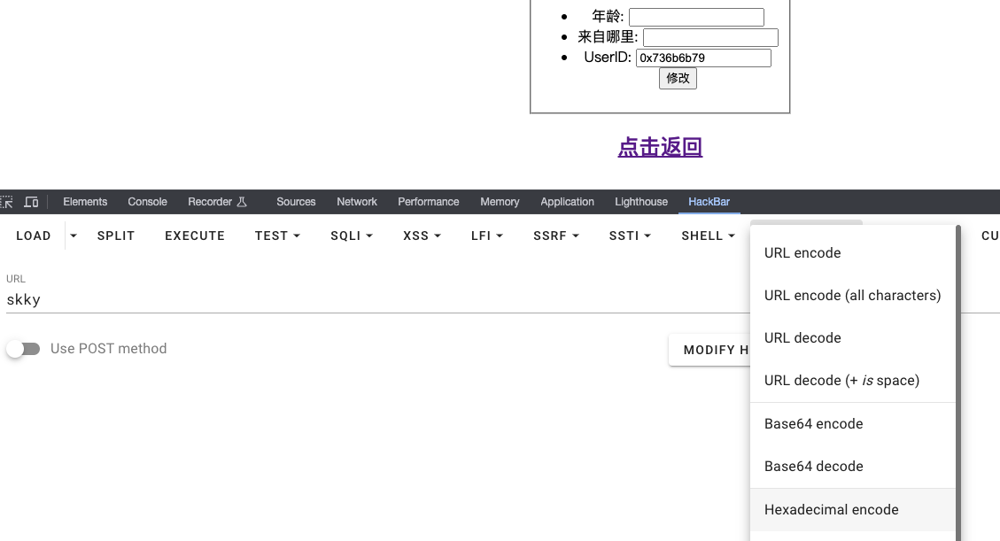Viewport: 1000px width, 541px height.
Task: Focus the UserID input field
Action: click(703, 58)
